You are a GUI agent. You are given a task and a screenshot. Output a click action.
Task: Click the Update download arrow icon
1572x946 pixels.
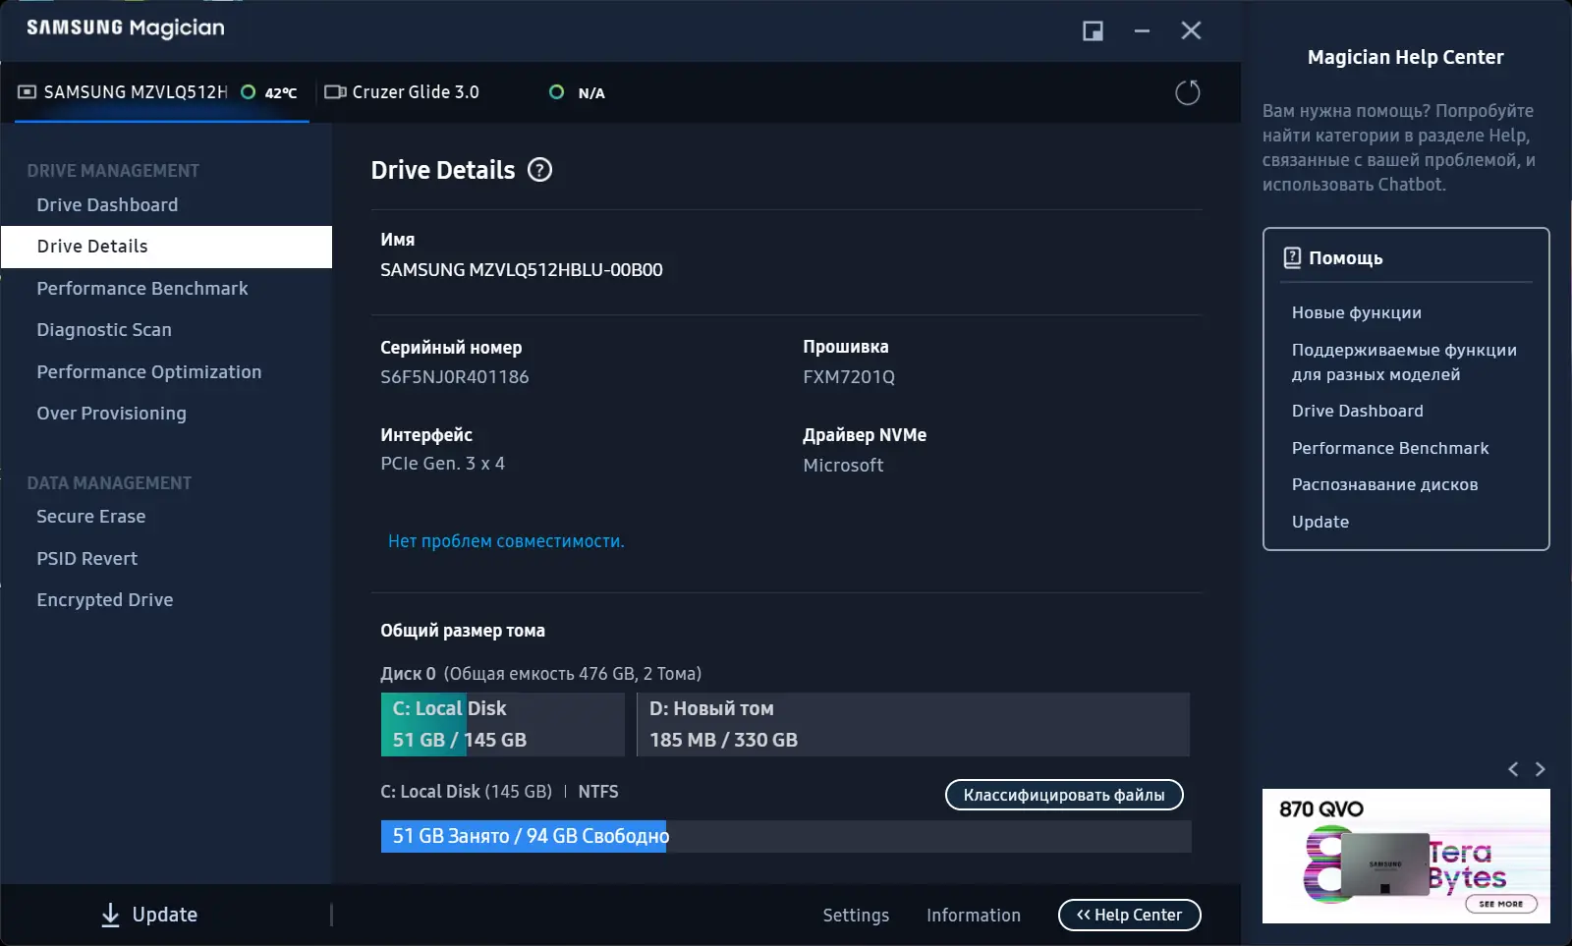(111, 915)
